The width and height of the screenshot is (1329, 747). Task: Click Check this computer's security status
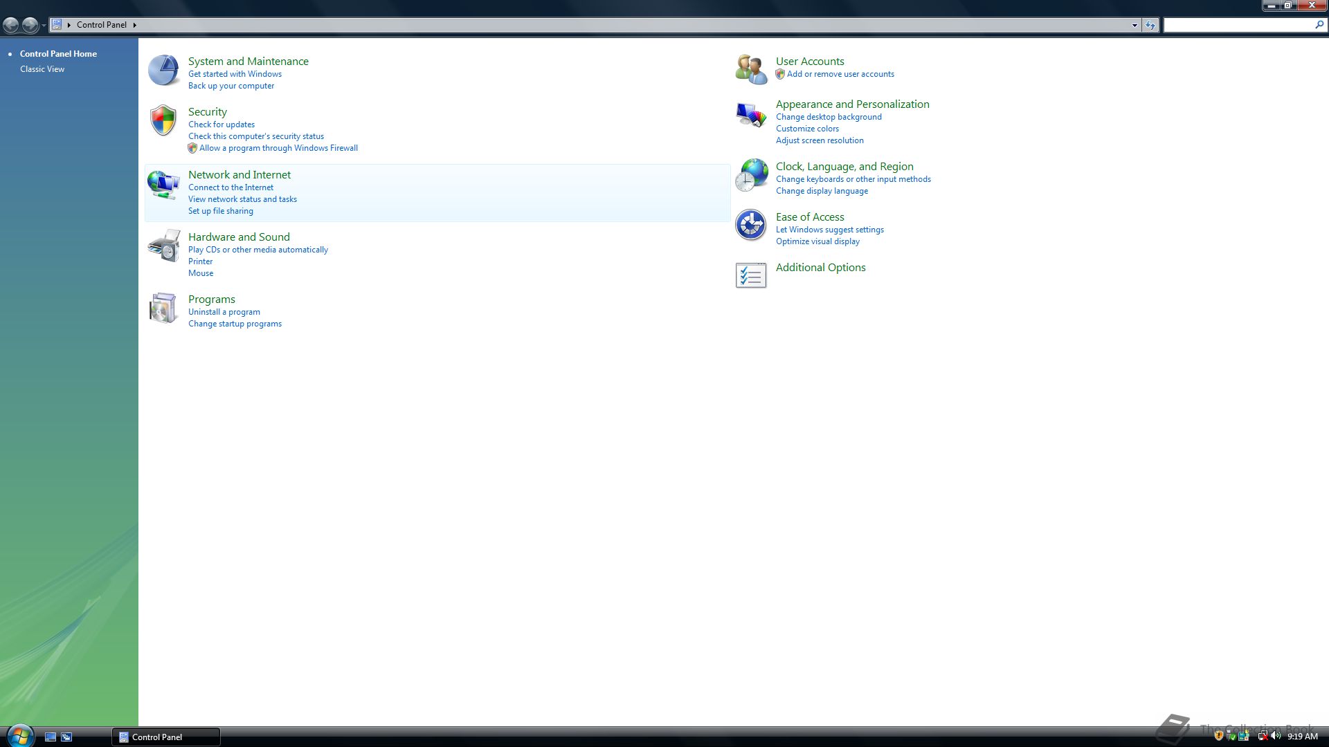tap(256, 136)
